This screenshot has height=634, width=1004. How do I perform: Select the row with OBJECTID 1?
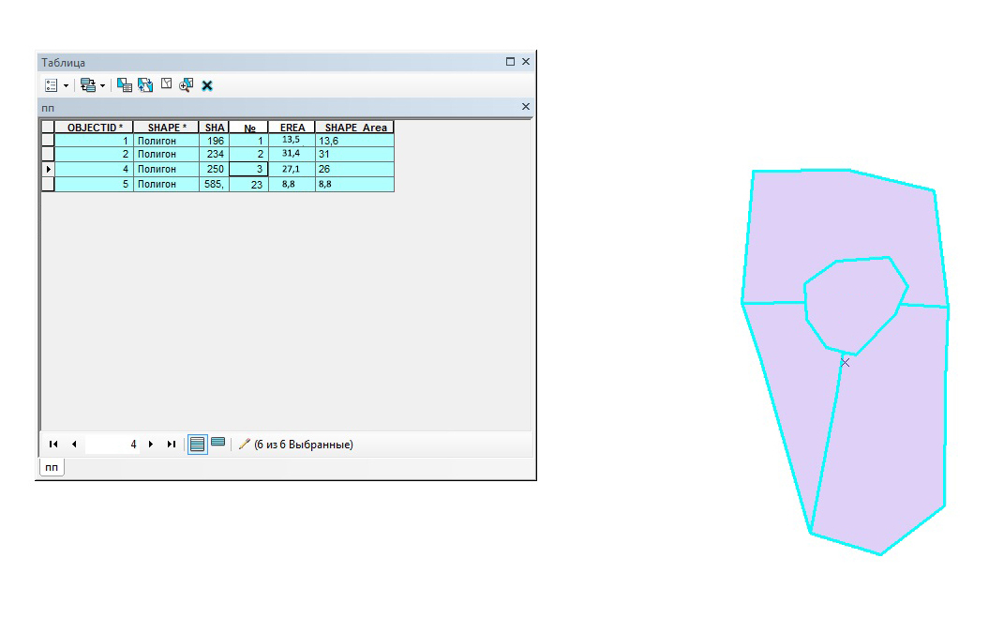click(x=48, y=141)
